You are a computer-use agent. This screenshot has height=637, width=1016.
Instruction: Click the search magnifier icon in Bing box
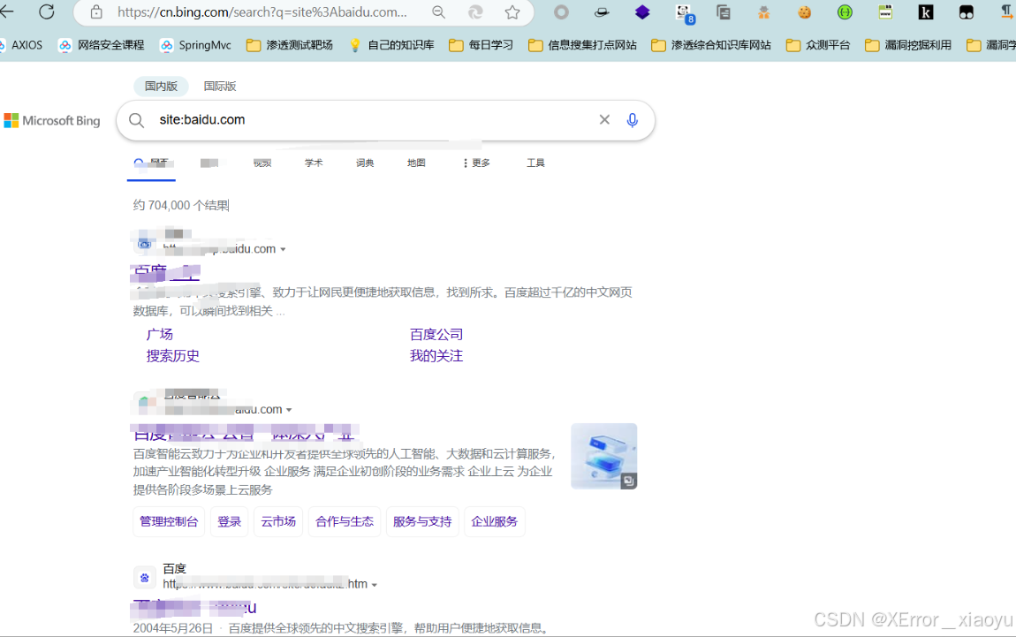pos(136,120)
